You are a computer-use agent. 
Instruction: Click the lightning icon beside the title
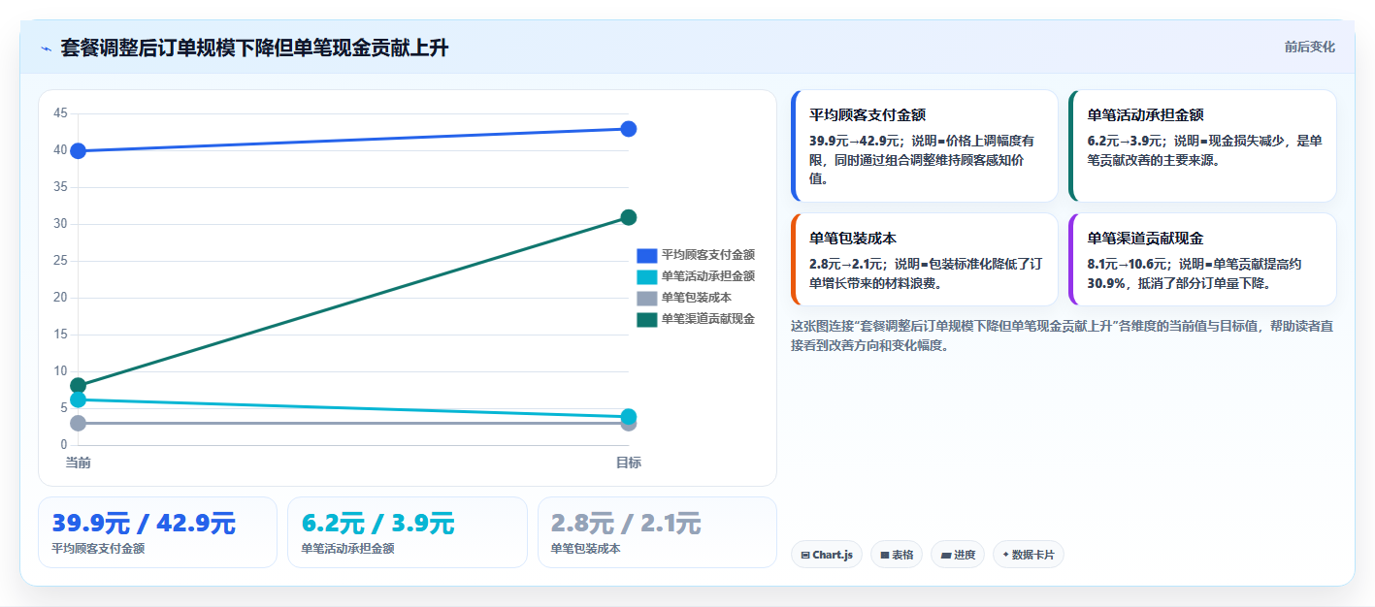coord(46,48)
